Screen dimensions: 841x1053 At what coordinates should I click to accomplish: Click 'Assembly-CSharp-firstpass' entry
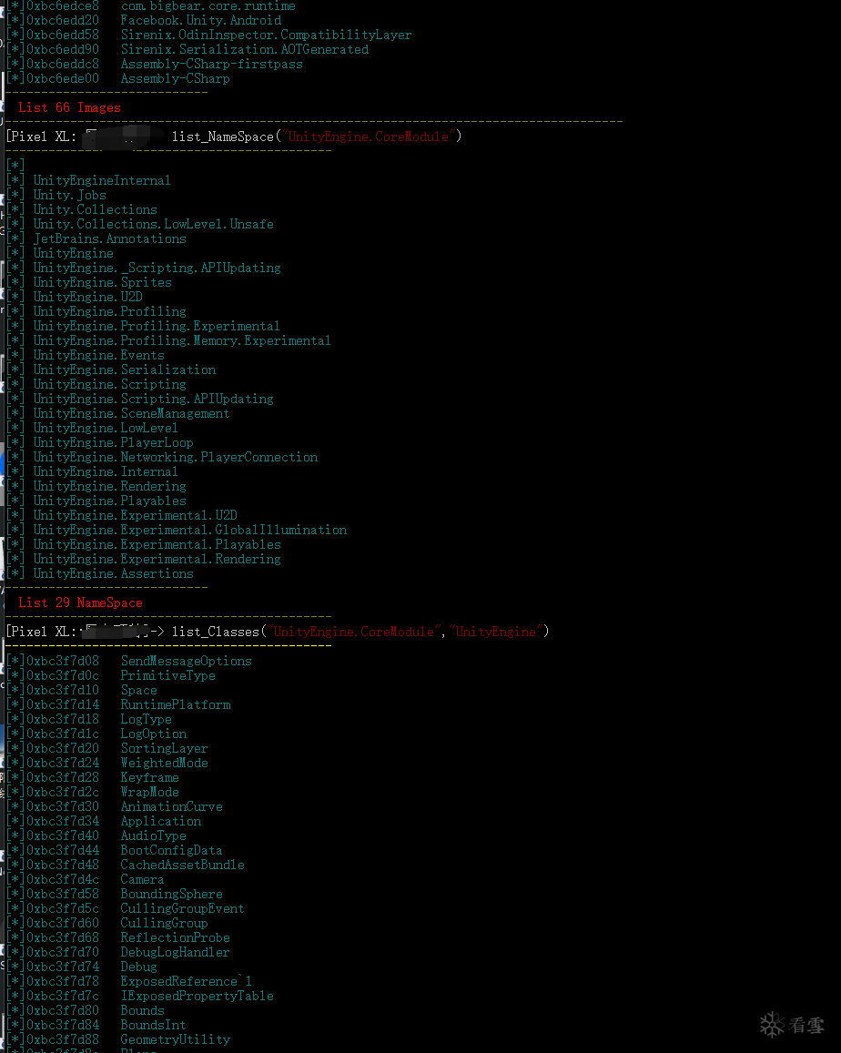pyautogui.click(x=211, y=64)
